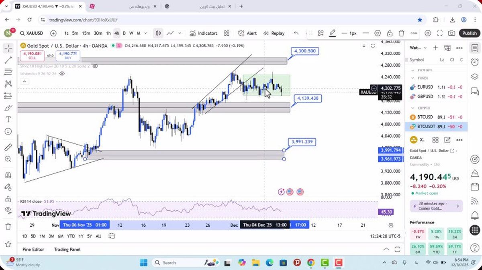
Task: Set chart range to 1Y
Action: pyautogui.click(x=81, y=236)
